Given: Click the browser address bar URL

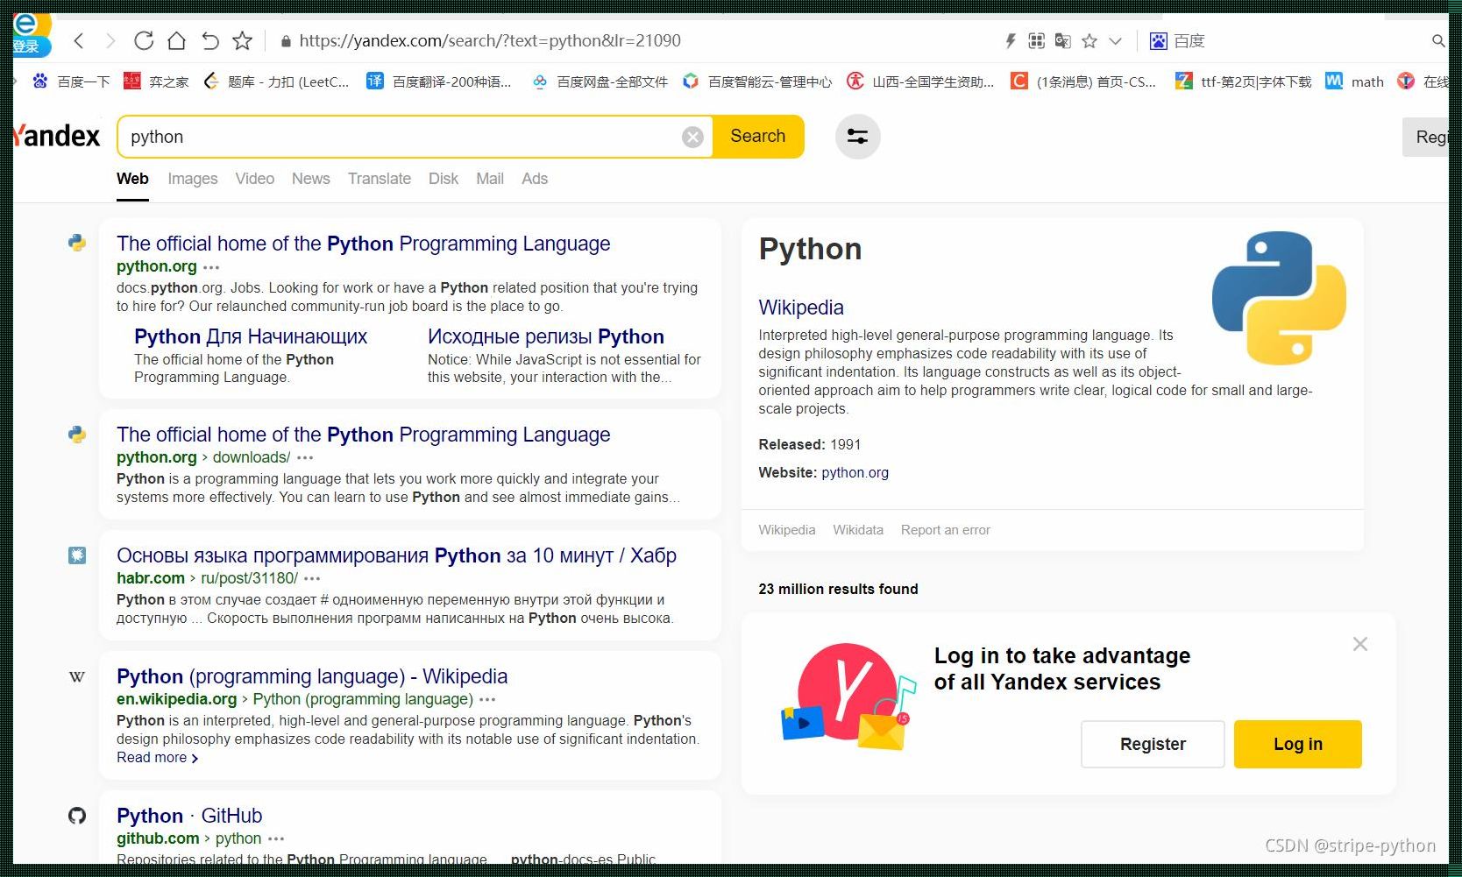Looking at the screenshot, I should [490, 41].
